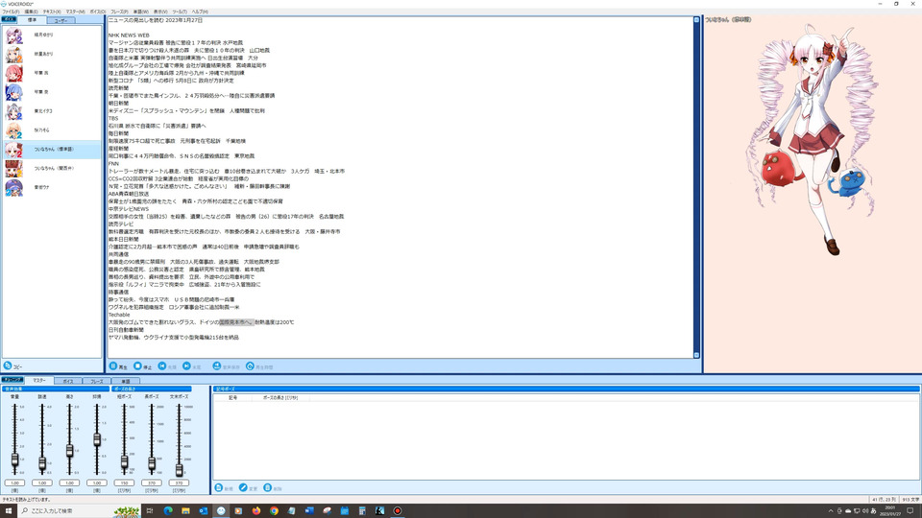Screen dimensions: 922x518
Task: Jump to end with 末尾 button
Action: pos(192,366)
